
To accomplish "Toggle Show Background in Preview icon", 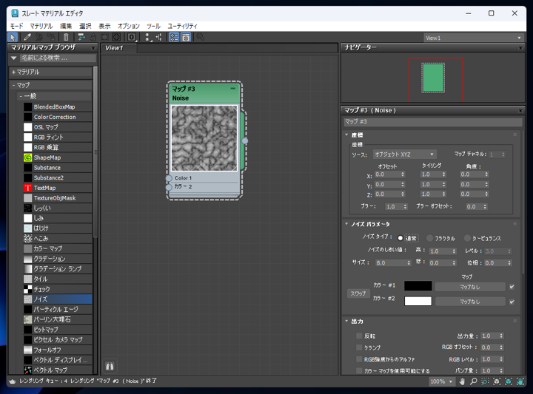I will coord(116,37).
